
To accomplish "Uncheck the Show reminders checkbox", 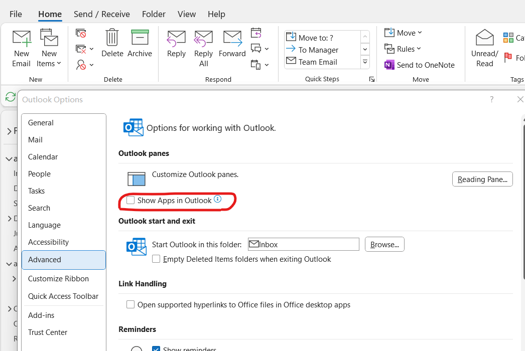I will (x=156, y=348).
